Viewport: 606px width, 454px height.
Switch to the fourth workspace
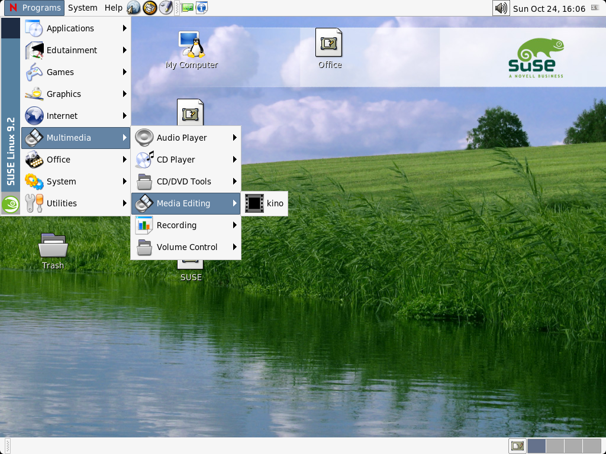[591, 446]
